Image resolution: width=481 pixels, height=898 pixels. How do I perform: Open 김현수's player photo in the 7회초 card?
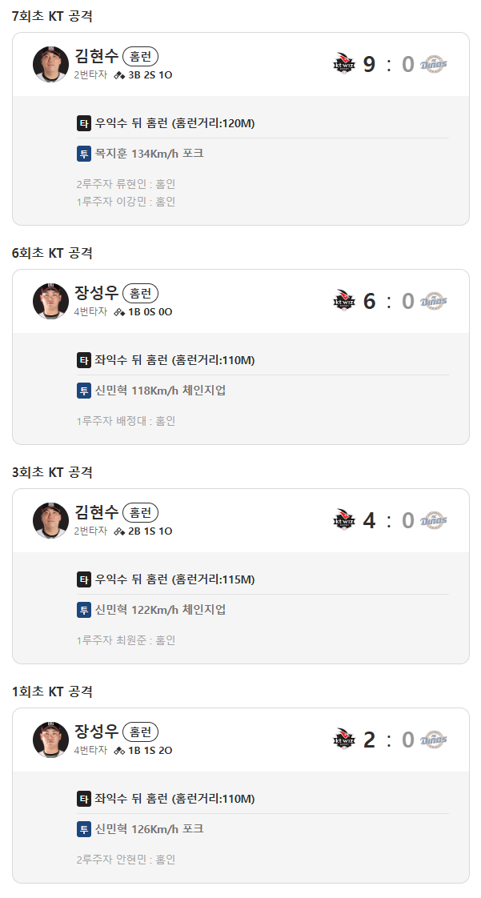50,64
